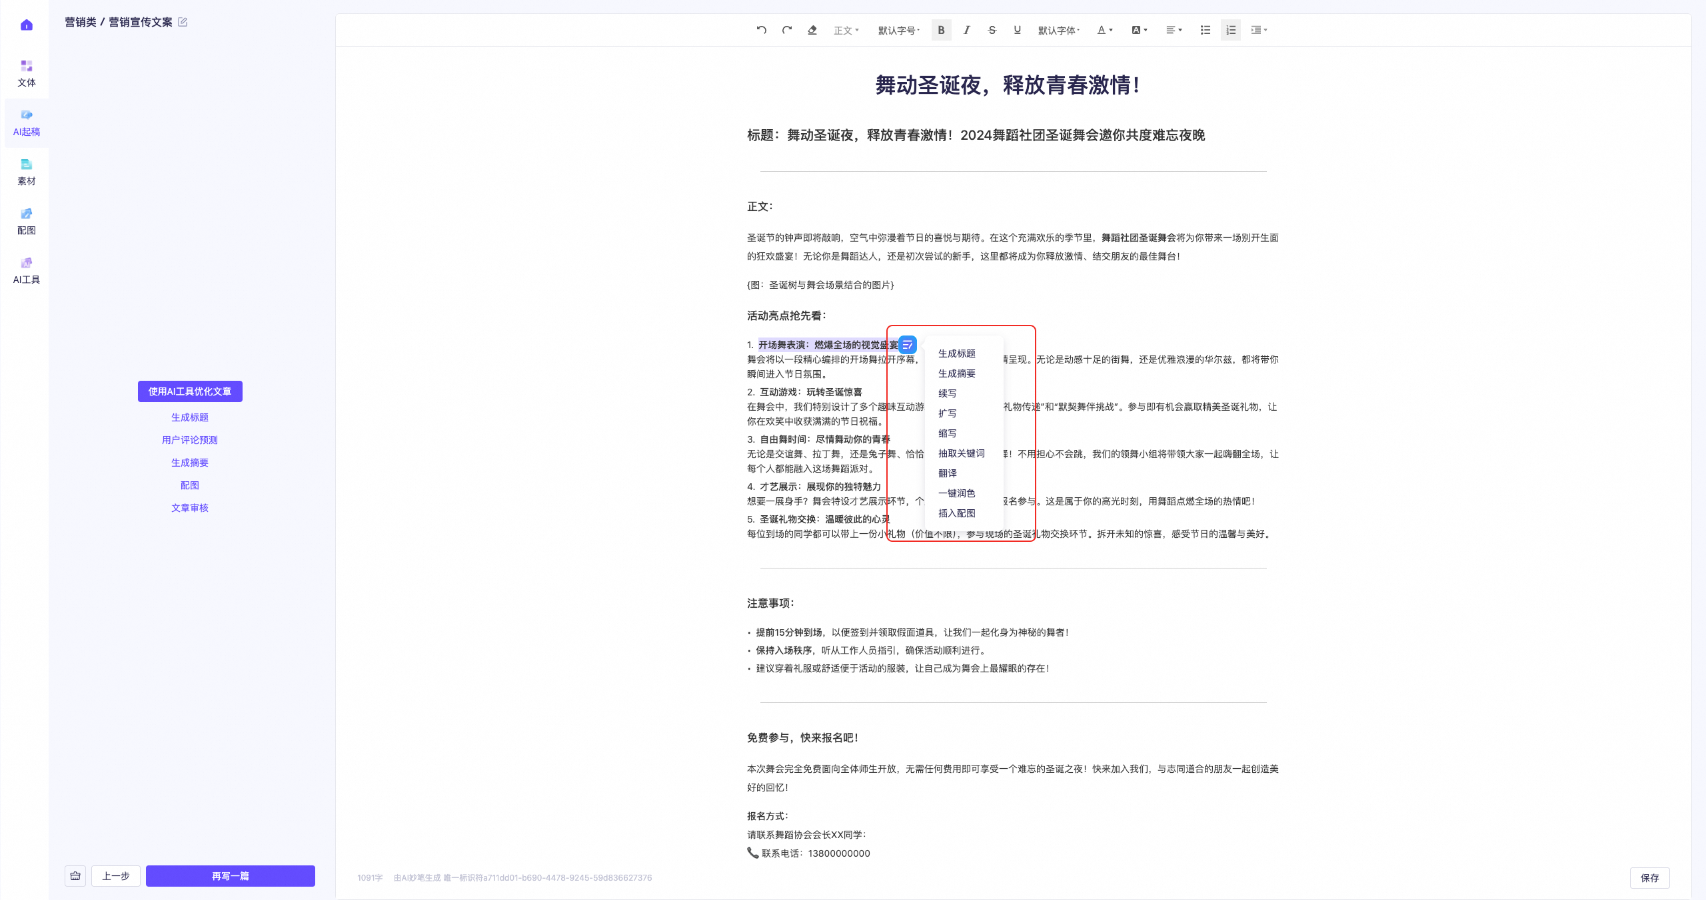The height and width of the screenshot is (900, 1706).
Task: Click 配图 link under AI tools list
Action: [190, 485]
